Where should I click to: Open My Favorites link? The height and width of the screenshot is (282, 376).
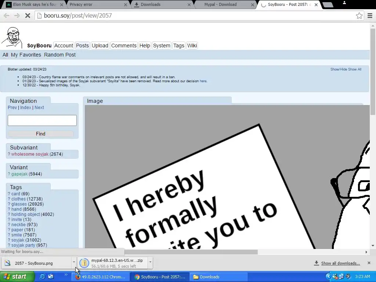pos(26,55)
